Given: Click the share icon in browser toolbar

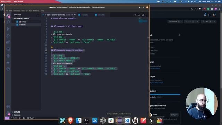Looking at the screenshot, I should pos(196,9).
